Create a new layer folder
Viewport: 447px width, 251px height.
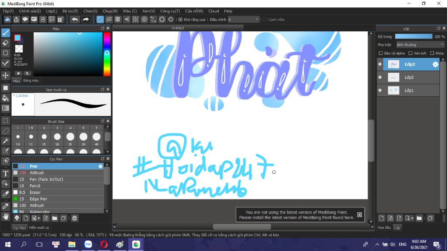point(419,218)
